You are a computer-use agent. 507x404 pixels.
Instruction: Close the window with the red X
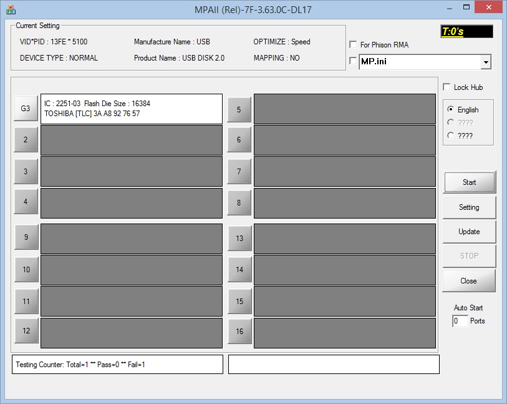pyautogui.click(x=488, y=7)
